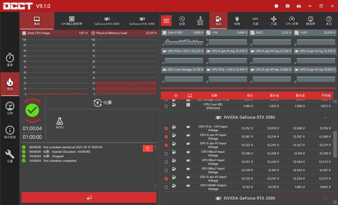The width and height of the screenshot is (338, 205).
Task: Check GPU Misc1 Input Voltage
Action: (166, 162)
